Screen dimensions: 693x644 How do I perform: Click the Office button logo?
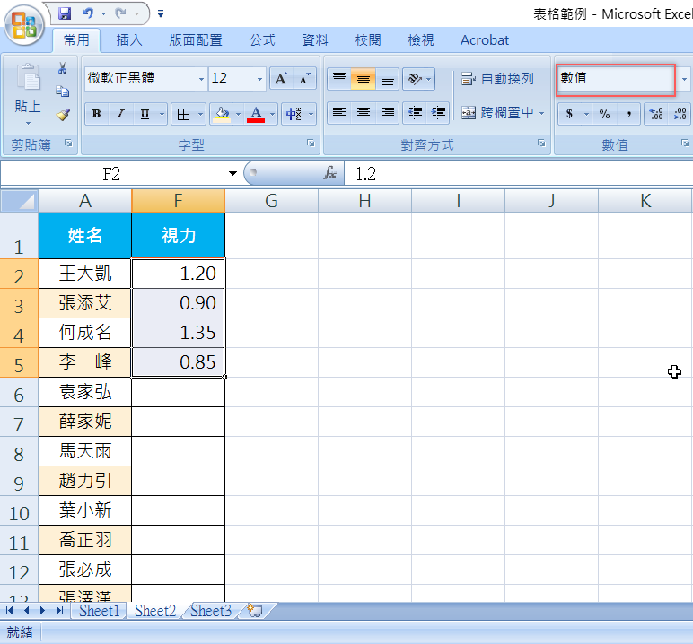coord(24,24)
